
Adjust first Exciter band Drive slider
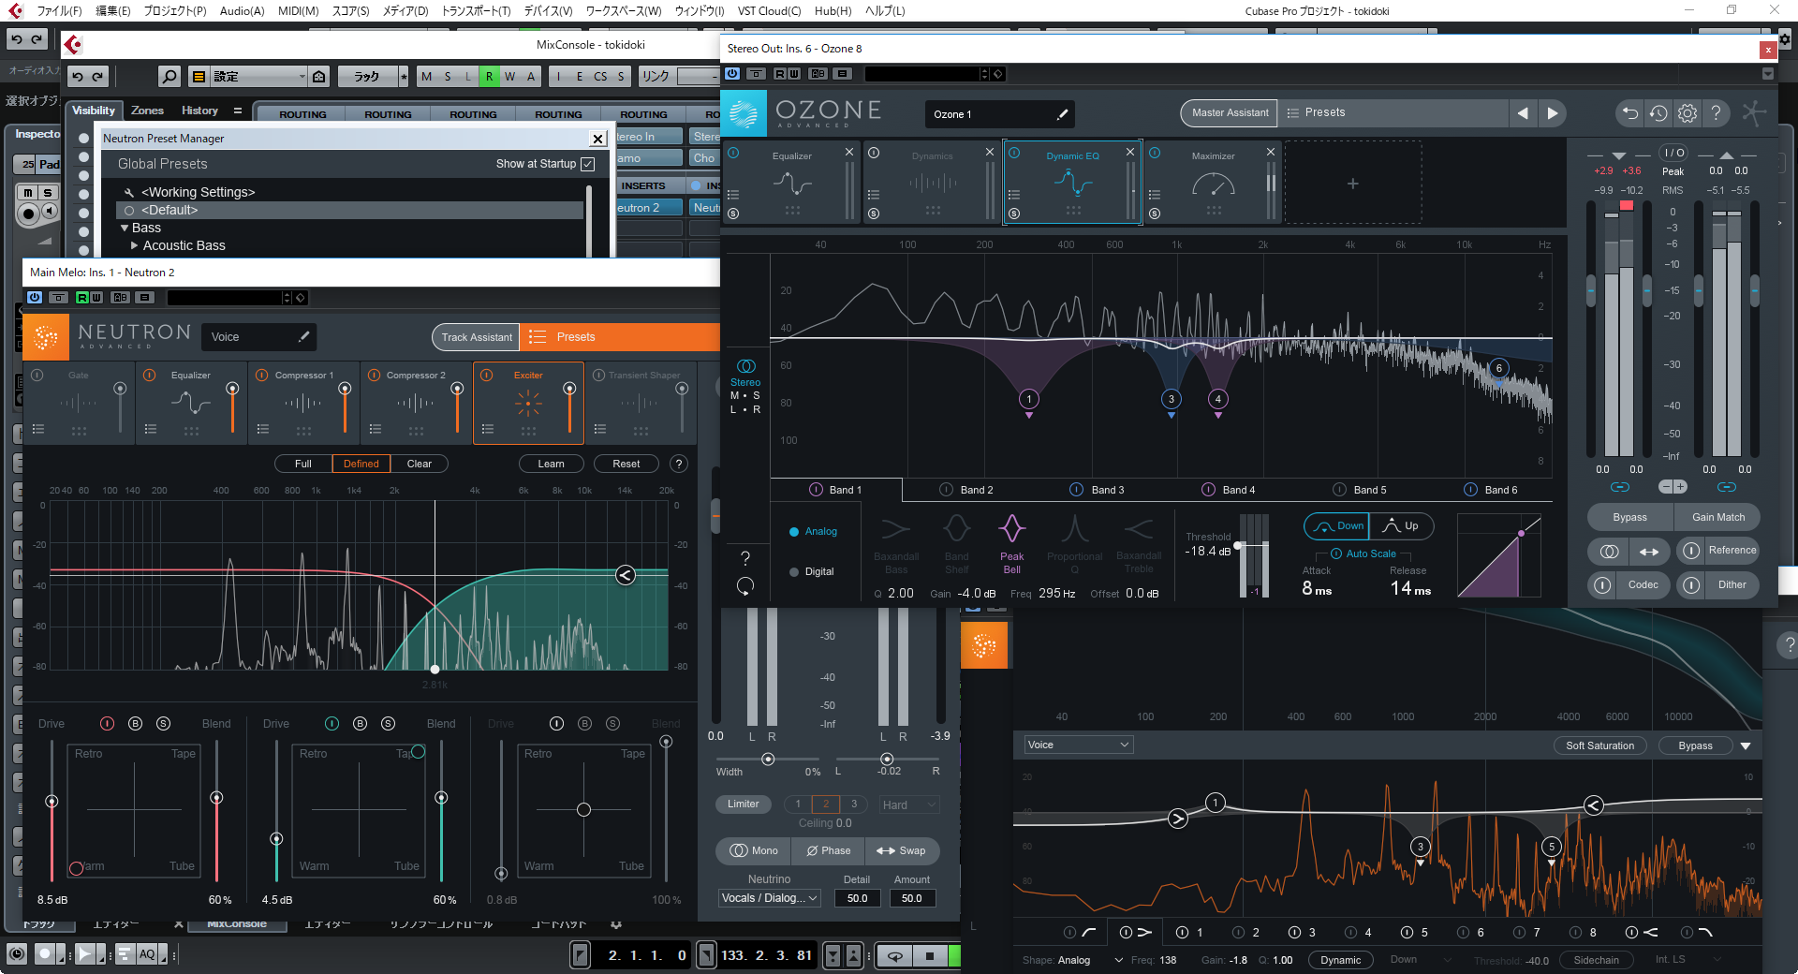coord(52,802)
